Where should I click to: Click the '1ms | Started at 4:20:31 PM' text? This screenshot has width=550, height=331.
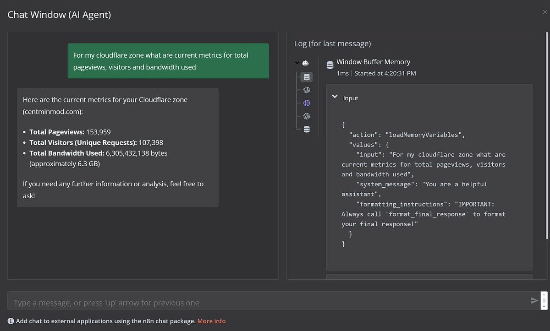point(376,73)
